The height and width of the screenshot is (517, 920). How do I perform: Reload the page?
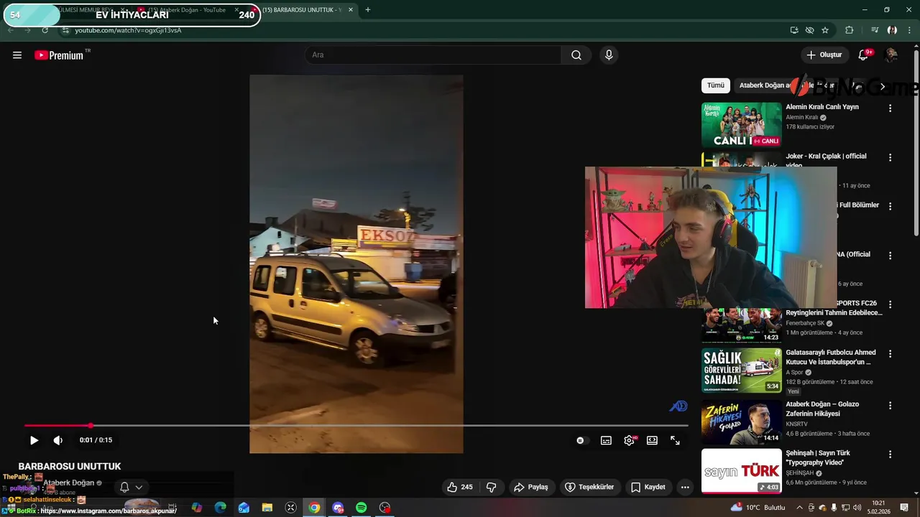click(45, 30)
